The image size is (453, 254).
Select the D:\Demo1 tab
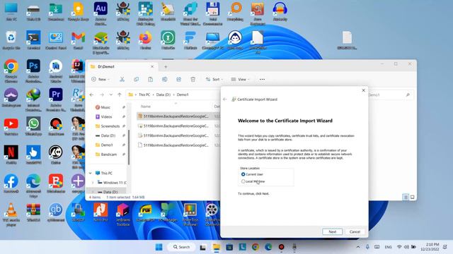(122, 66)
